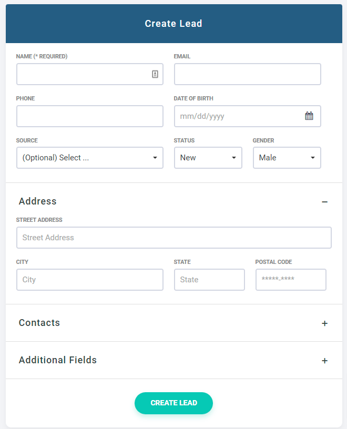Open the Status dropdown showing New

208,158
